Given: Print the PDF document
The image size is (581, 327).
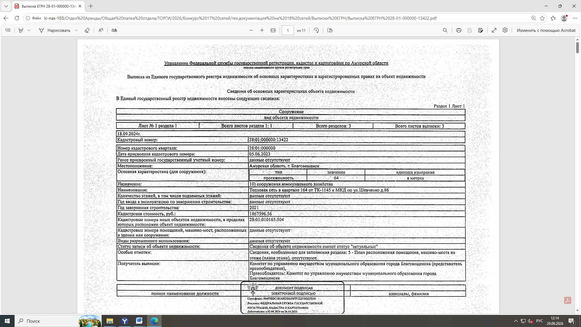Looking at the screenshot, I should (458, 30).
